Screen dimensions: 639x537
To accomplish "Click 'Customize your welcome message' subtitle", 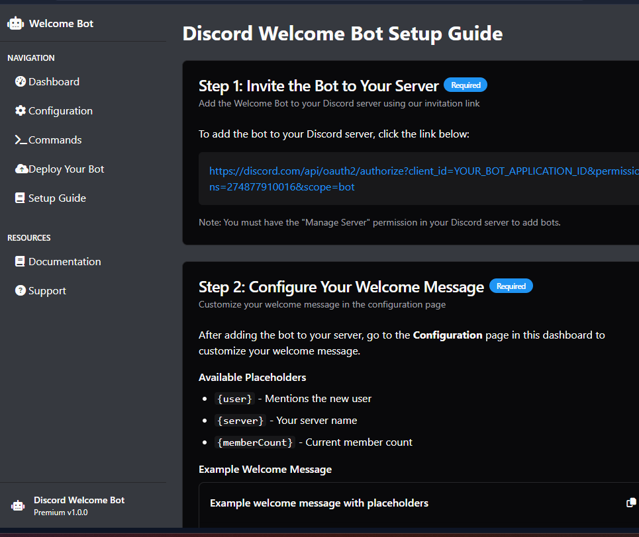I will [322, 304].
